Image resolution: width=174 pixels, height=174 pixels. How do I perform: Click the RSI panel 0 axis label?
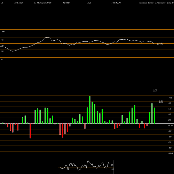pyautogui.click(x=2, y=60)
